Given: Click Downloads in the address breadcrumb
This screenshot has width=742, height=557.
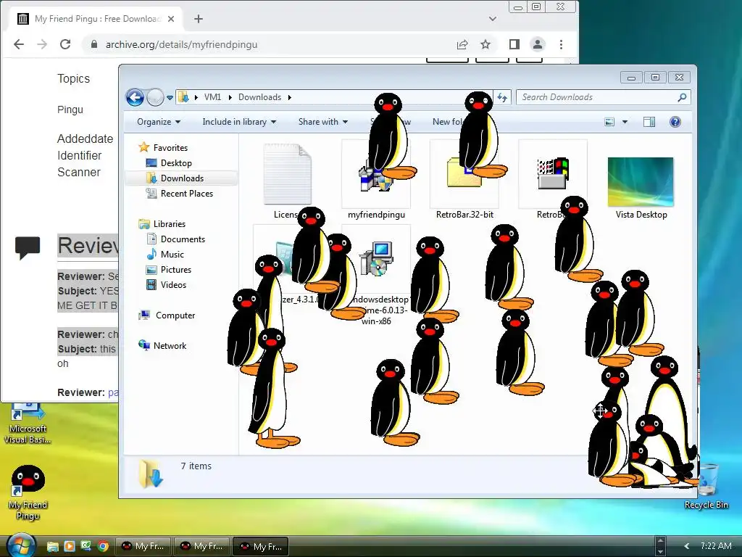Looking at the screenshot, I should click(x=260, y=97).
